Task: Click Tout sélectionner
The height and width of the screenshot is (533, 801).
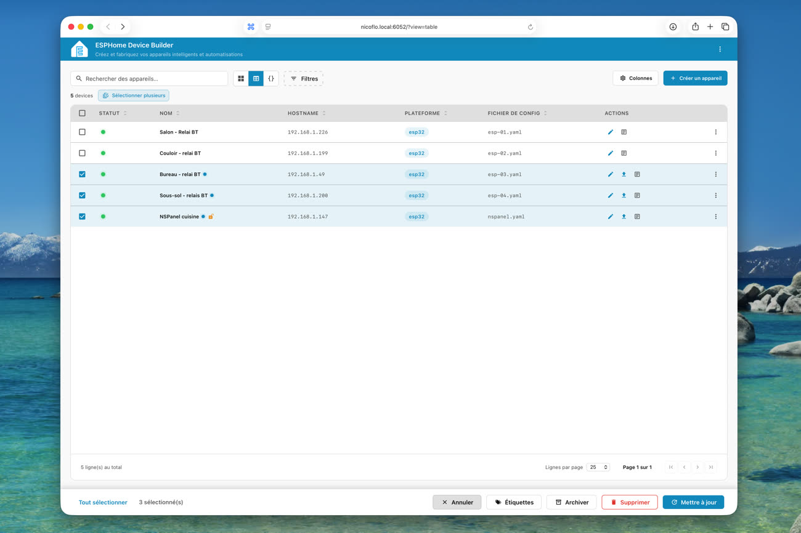Action: pyautogui.click(x=103, y=502)
